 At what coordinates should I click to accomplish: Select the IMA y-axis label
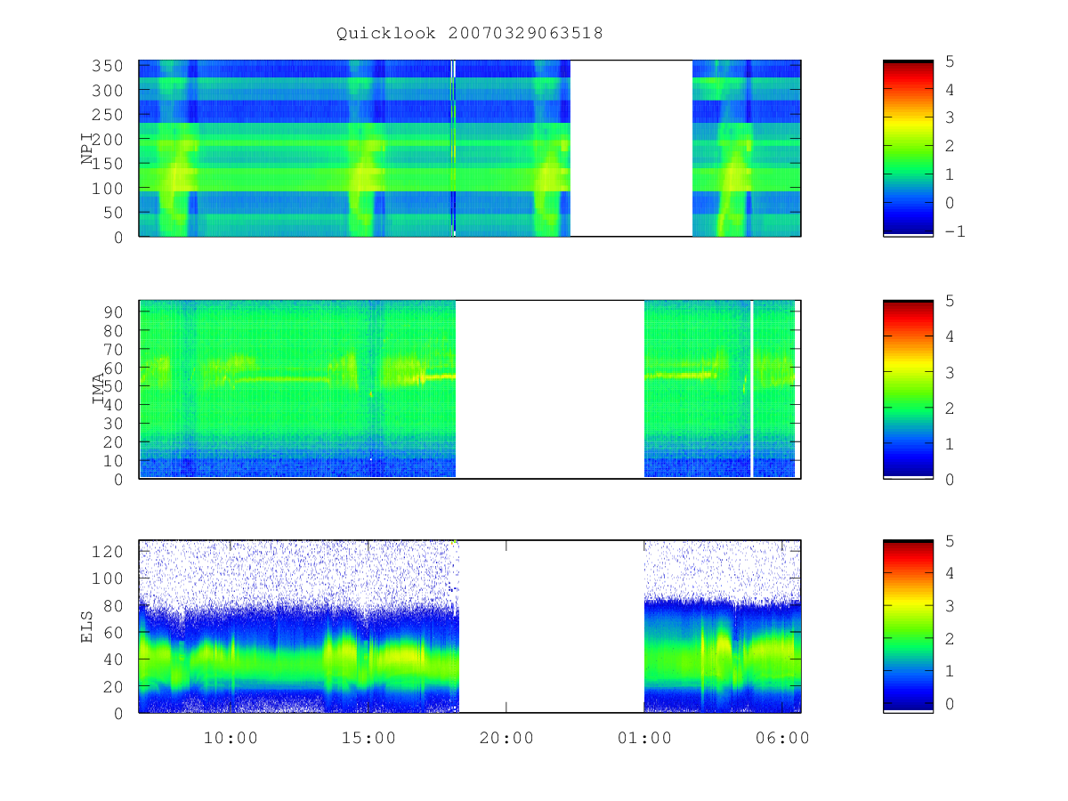tap(99, 390)
